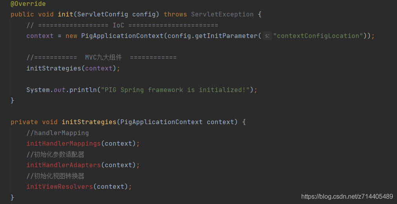Viewport: 397px width, 204px height.
Task: Click the IoC comment divider line
Action: pos(122,25)
